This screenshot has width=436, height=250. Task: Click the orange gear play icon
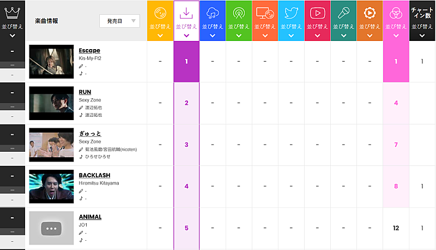tap(370, 13)
